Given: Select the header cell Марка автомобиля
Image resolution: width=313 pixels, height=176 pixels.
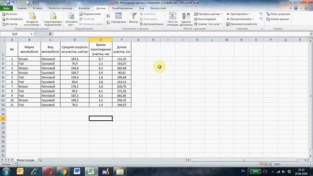Looking at the screenshot, I should pos(29,49).
